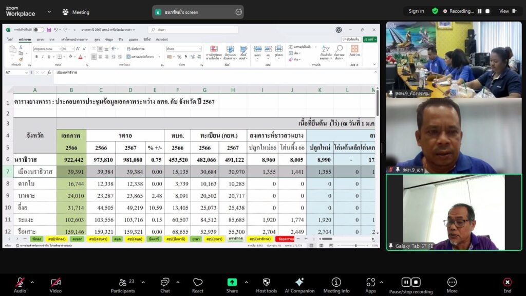
Task: Open Host tools shield icon
Action: [x=266, y=282]
